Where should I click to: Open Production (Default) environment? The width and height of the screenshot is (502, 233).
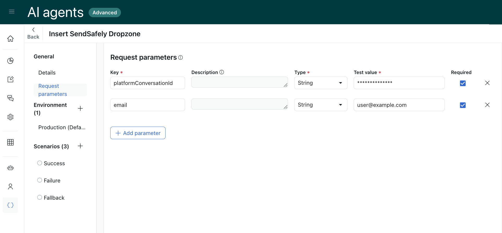[x=62, y=127]
